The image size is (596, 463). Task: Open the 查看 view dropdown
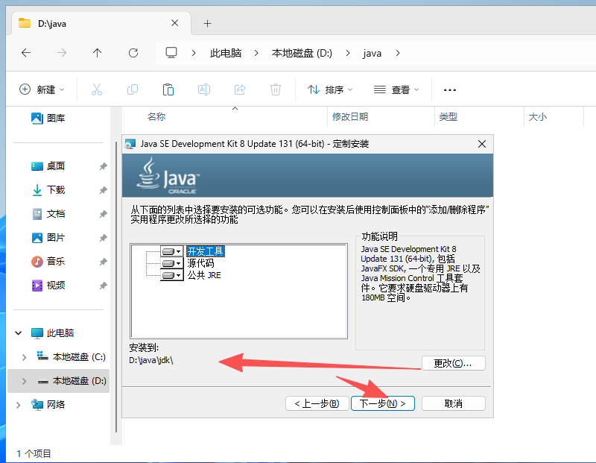click(x=396, y=89)
